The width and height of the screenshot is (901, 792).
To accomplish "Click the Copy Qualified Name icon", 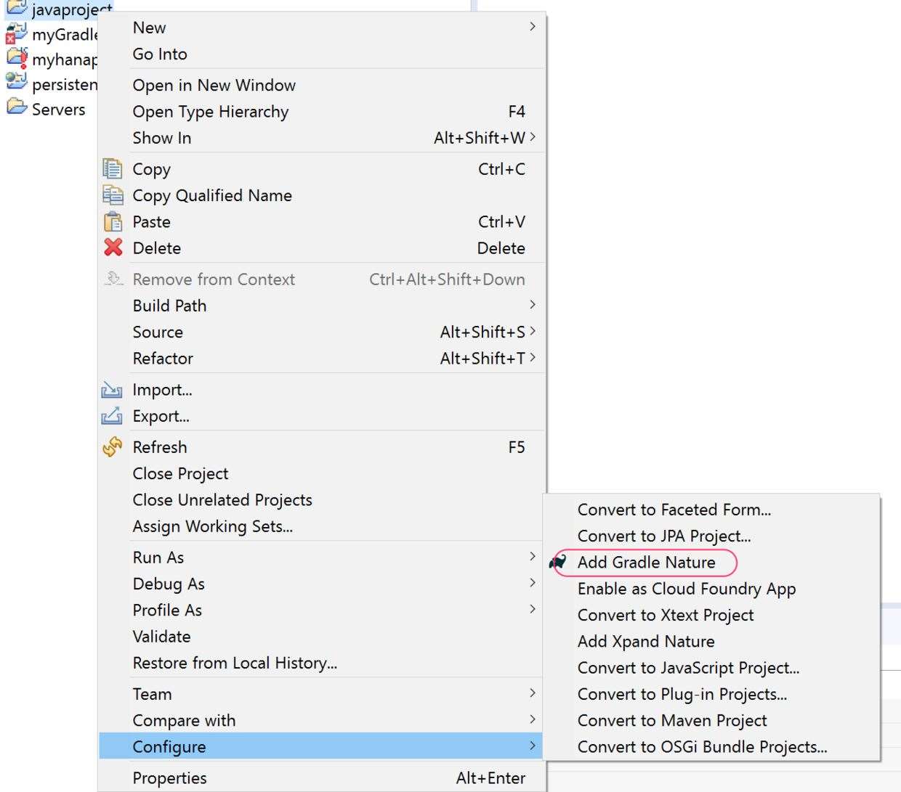I will coord(113,195).
